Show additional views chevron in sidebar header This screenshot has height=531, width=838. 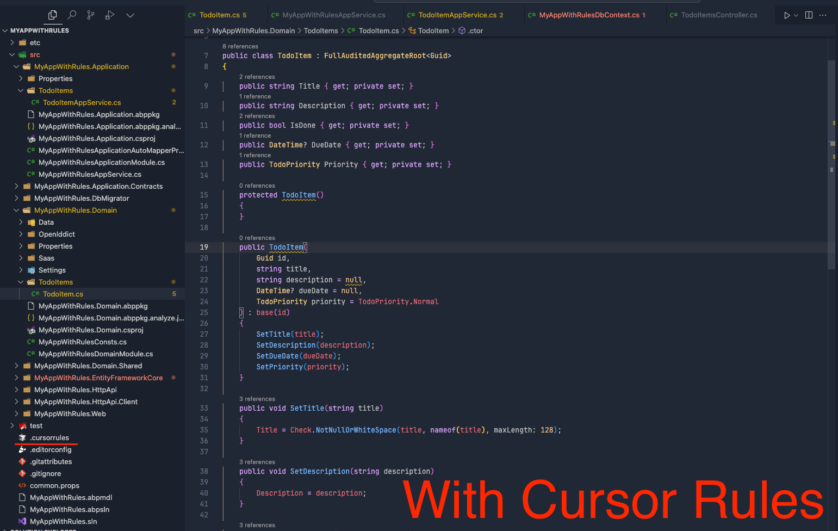pyautogui.click(x=130, y=15)
